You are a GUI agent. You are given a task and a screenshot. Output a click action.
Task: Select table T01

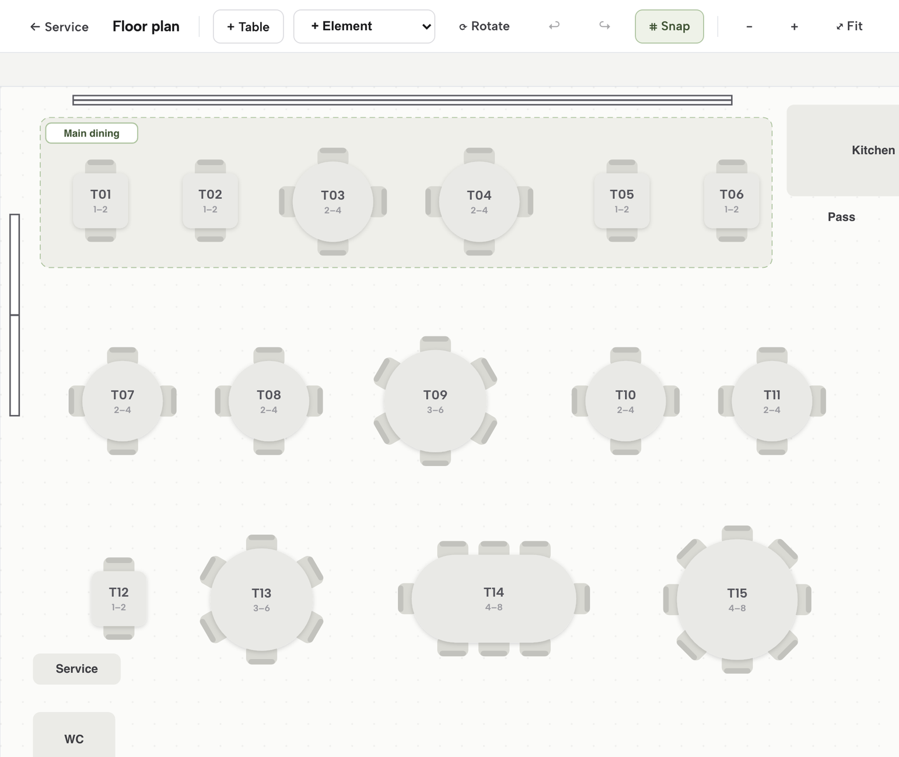click(100, 200)
